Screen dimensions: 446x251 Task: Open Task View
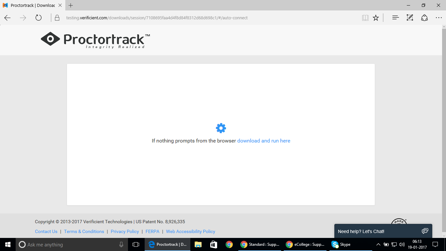click(135, 244)
